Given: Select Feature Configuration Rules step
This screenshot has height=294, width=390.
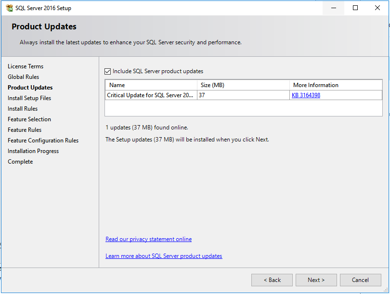Looking at the screenshot, I should coord(43,140).
